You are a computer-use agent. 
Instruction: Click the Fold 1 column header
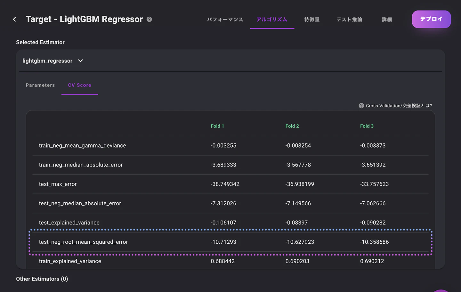pos(217,126)
